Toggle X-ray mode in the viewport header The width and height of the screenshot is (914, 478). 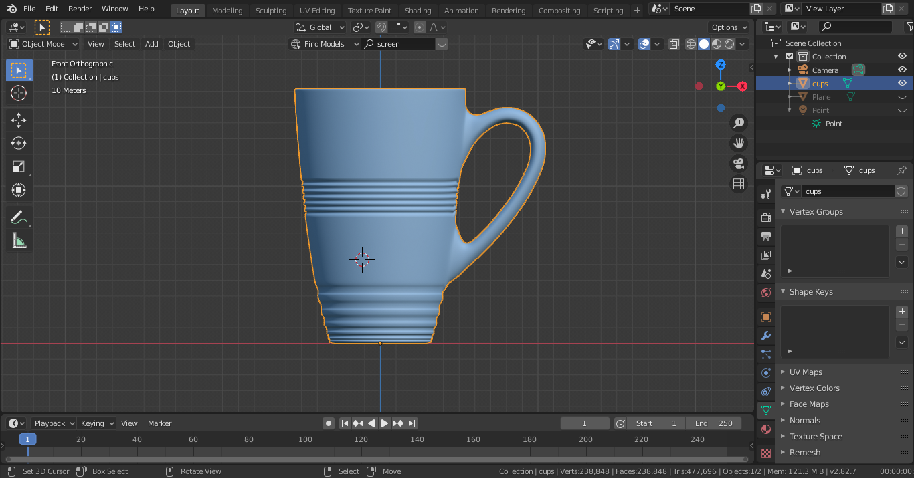pyautogui.click(x=674, y=44)
